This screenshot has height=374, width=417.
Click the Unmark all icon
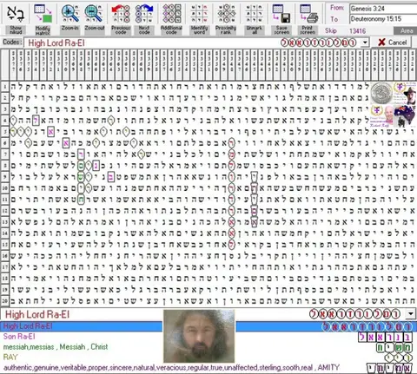tap(254, 13)
